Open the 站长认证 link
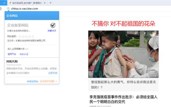This screenshot has width=171, height=107. pos(24,54)
